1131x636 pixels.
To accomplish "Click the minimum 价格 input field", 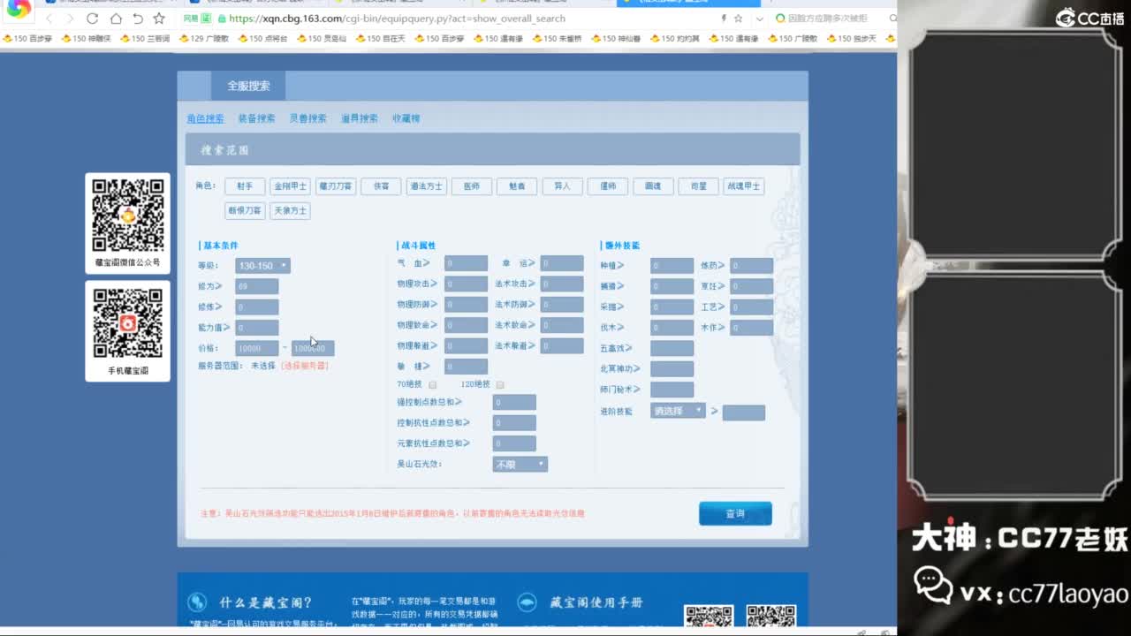I will tap(257, 349).
